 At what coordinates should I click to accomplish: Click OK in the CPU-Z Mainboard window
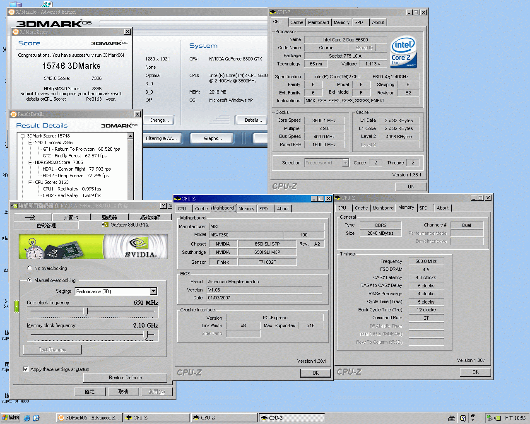click(316, 373)
